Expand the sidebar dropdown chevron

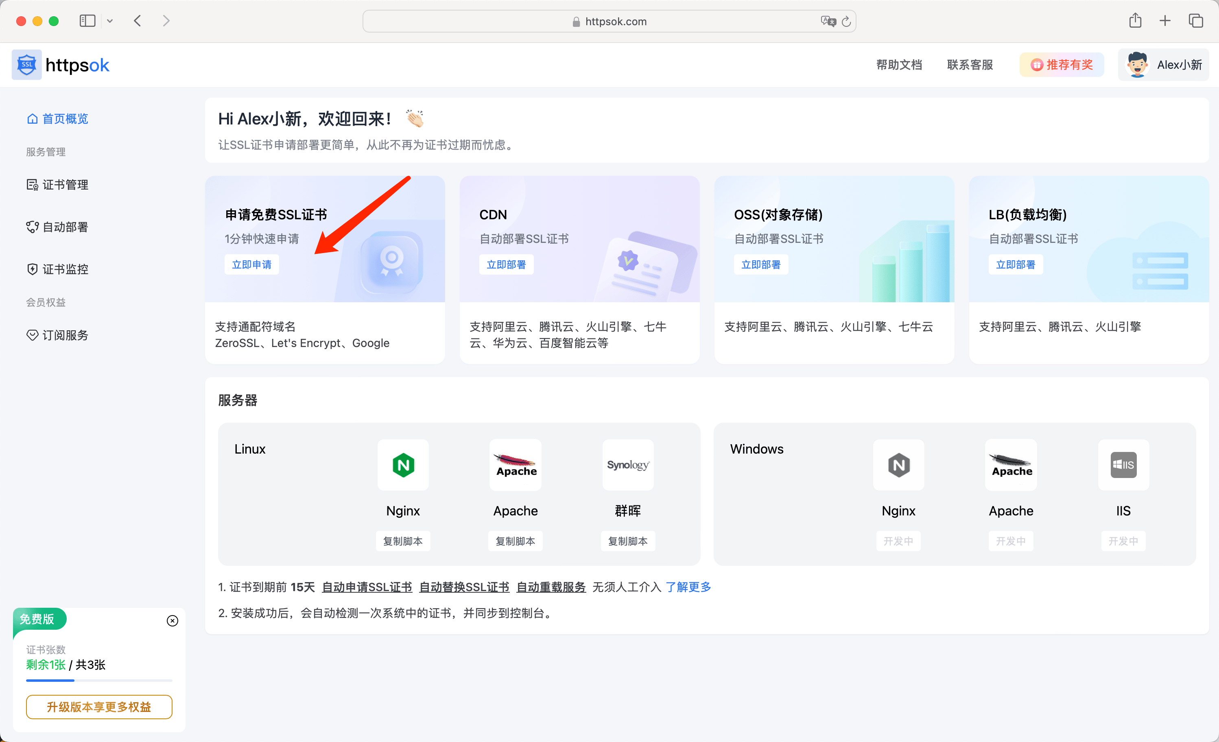coord(110,21)
